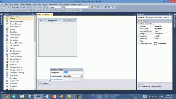This screenshot has height=99, width=176.
Task: Click Visual Studio icon in taskbar
Action: 38,97
